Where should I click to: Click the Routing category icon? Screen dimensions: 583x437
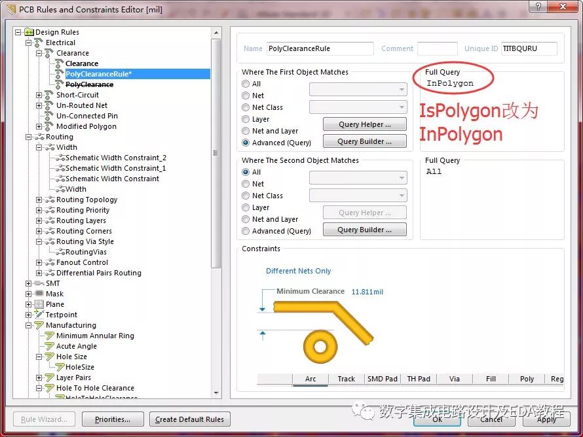click(x=39, y=137)
